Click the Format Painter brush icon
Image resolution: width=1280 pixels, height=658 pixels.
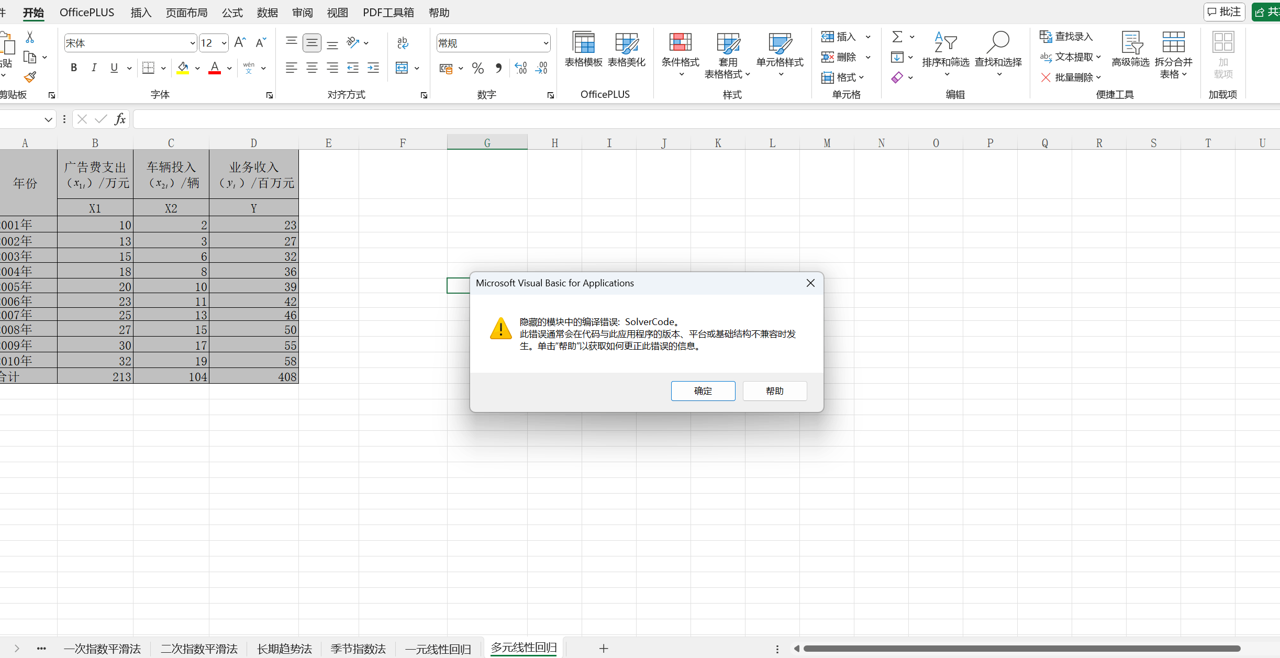tap(30, 77)
